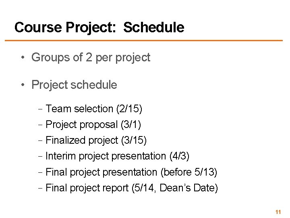Screen dimensions: 290x218
Task: Click the 'Project proposal (3/1)' item
Action: click(93, 125)
